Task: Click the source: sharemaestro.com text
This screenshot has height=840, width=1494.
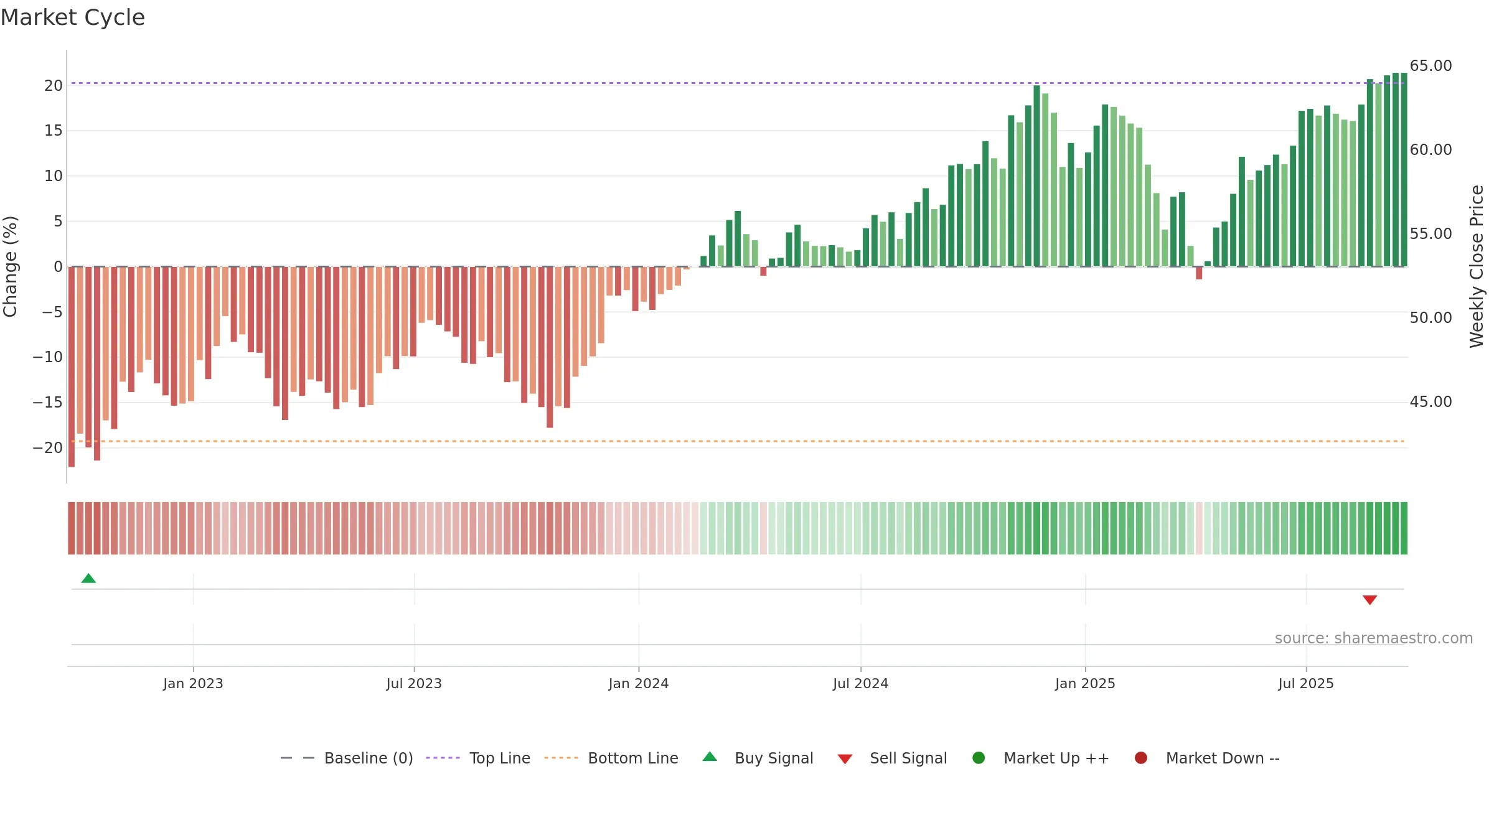Action: coord(1374,638)
